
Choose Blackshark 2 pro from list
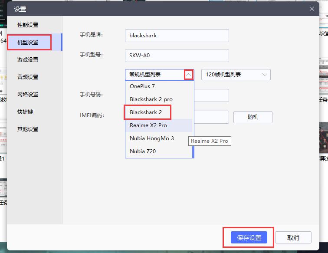click(159, 99)
